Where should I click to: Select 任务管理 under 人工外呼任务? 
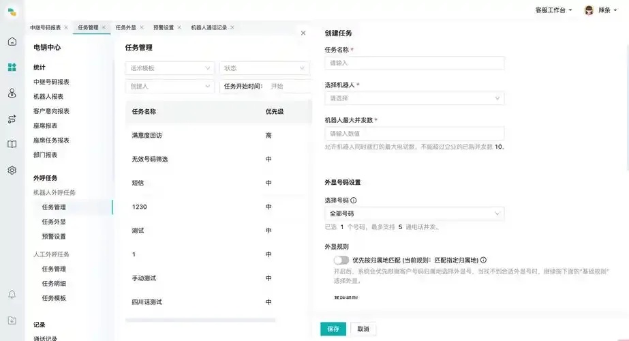[54, 269]
